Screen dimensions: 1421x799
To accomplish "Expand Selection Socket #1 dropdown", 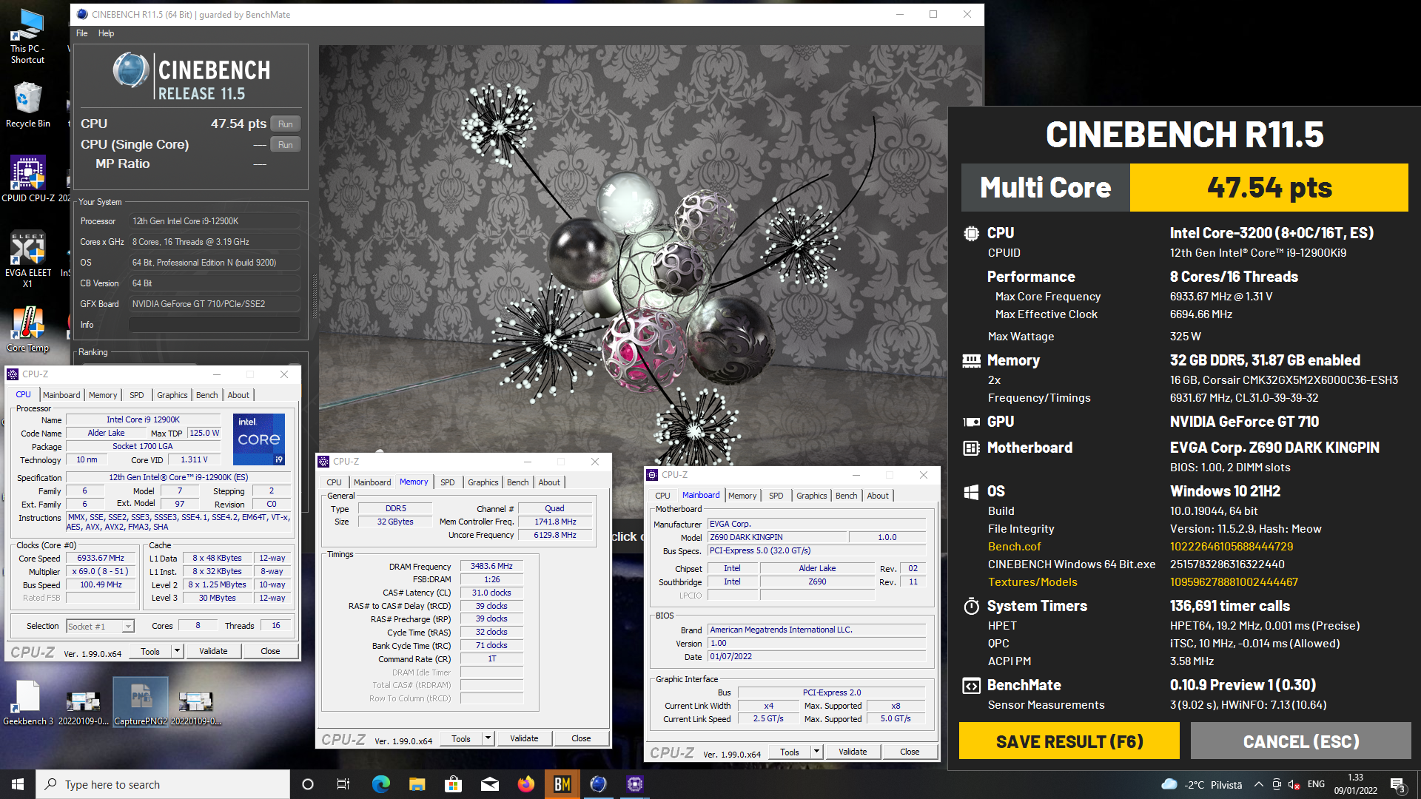I will click(x=128, y=627).
